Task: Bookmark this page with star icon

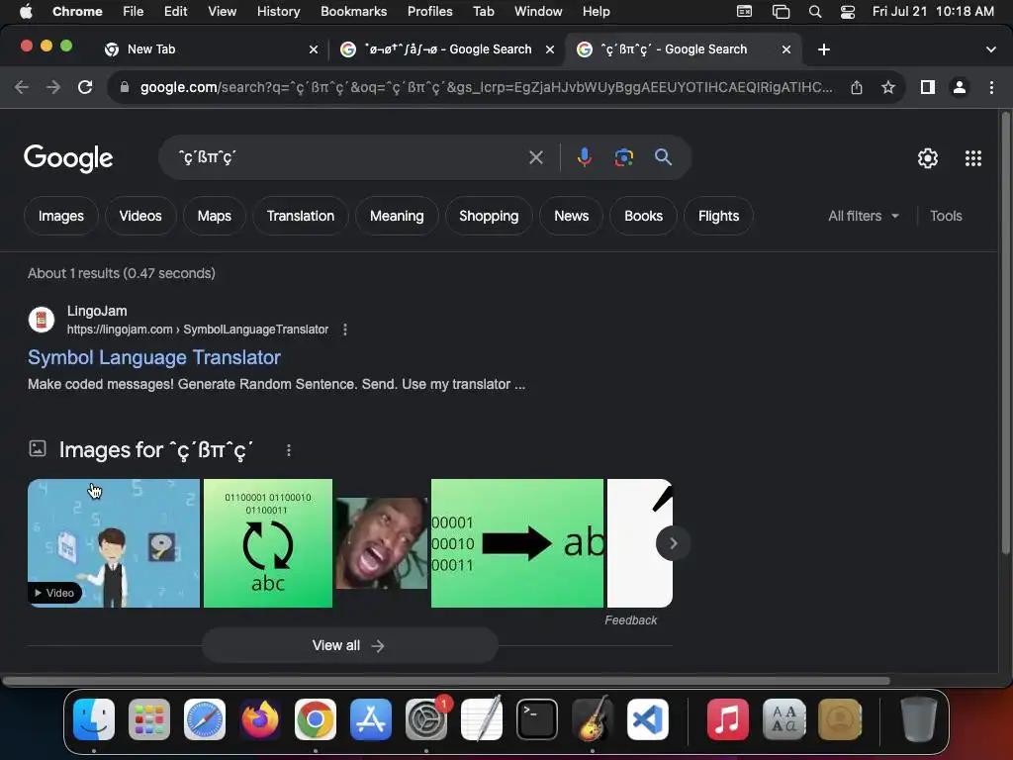Action: click(x=888, y=87)
